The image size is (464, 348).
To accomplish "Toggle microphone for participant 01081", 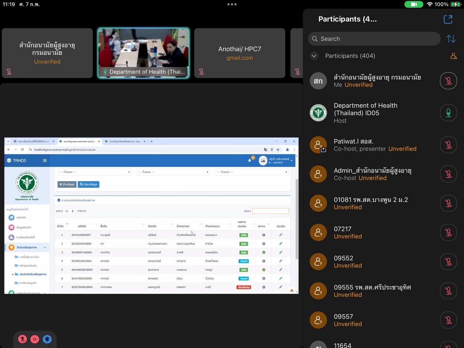I will pos(448,204).
